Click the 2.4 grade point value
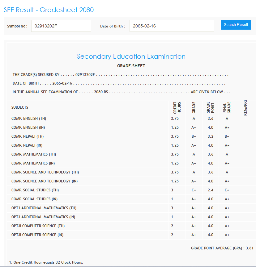Image resolution: width=256 pixels, height=267 pixels. [x=211, y=190]
